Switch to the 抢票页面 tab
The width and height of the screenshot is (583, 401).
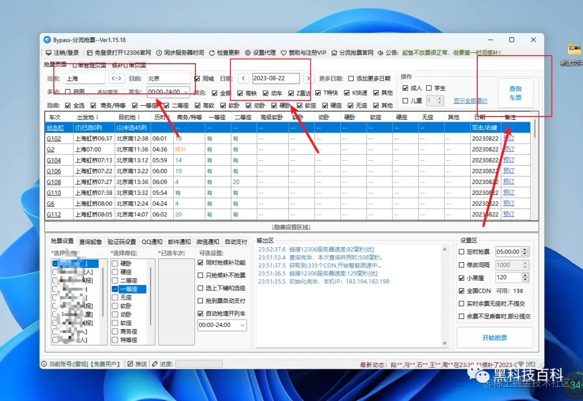coord(55,64)
